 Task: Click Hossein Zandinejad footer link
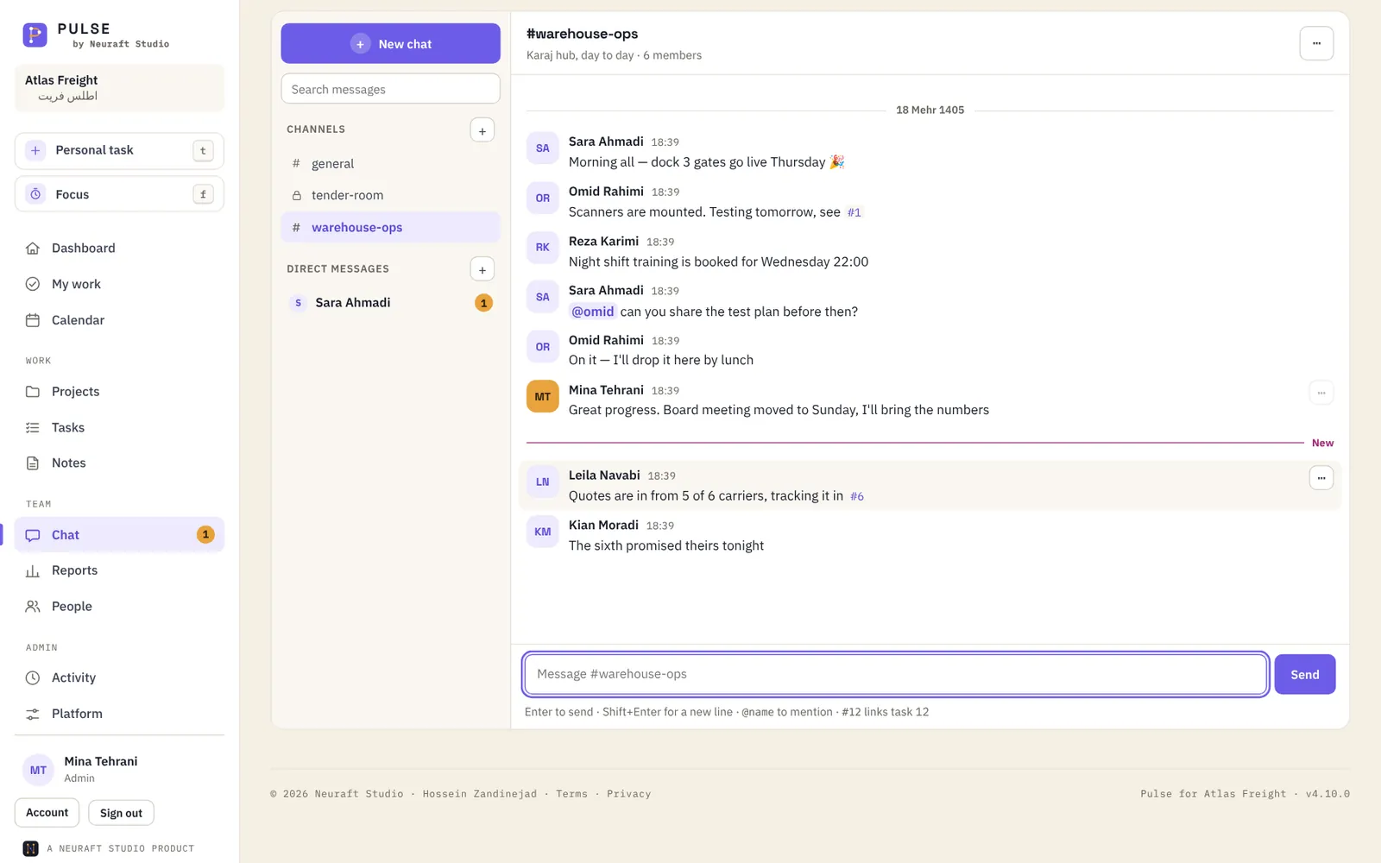(480, 794)
